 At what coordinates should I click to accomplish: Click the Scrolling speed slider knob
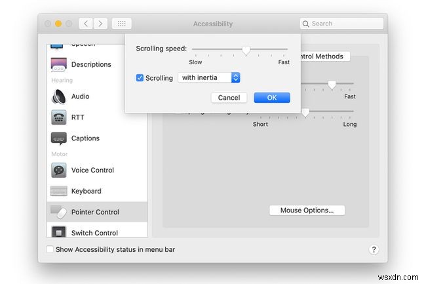tap(246, 50)
